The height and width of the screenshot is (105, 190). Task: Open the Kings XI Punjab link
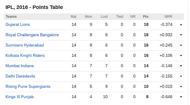20,97
